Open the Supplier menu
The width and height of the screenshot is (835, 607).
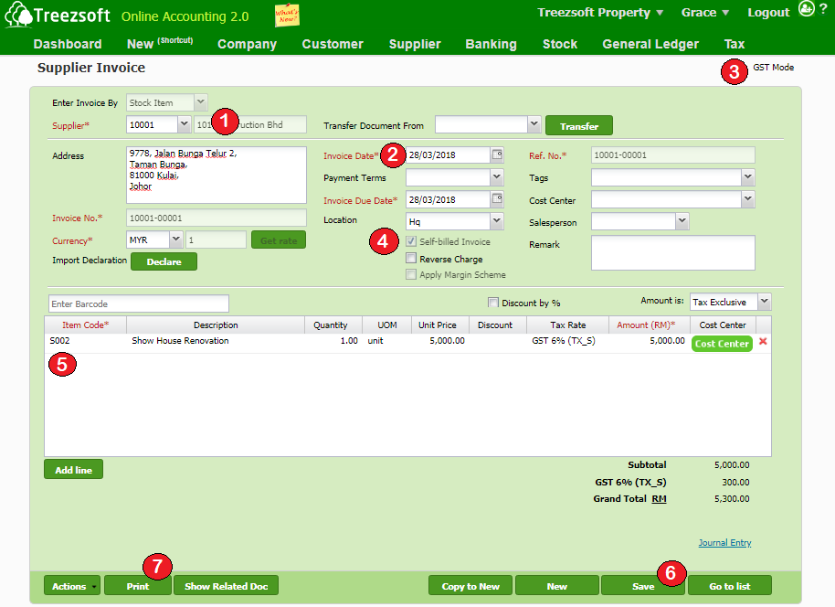pos(415,44)
